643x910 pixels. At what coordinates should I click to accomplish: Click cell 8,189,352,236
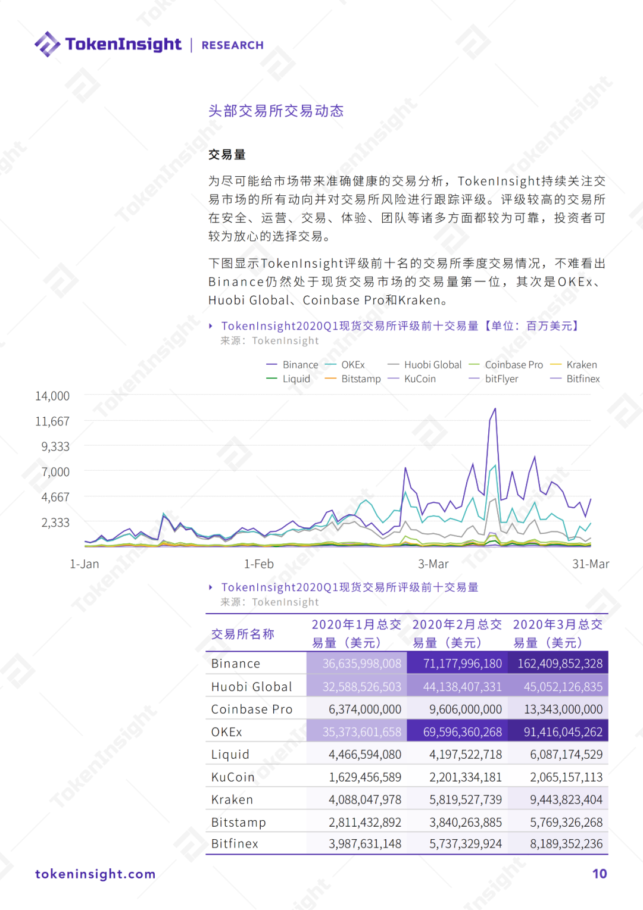558,843
